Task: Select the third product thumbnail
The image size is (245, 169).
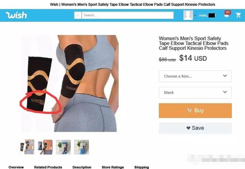Action: (63, 147)
